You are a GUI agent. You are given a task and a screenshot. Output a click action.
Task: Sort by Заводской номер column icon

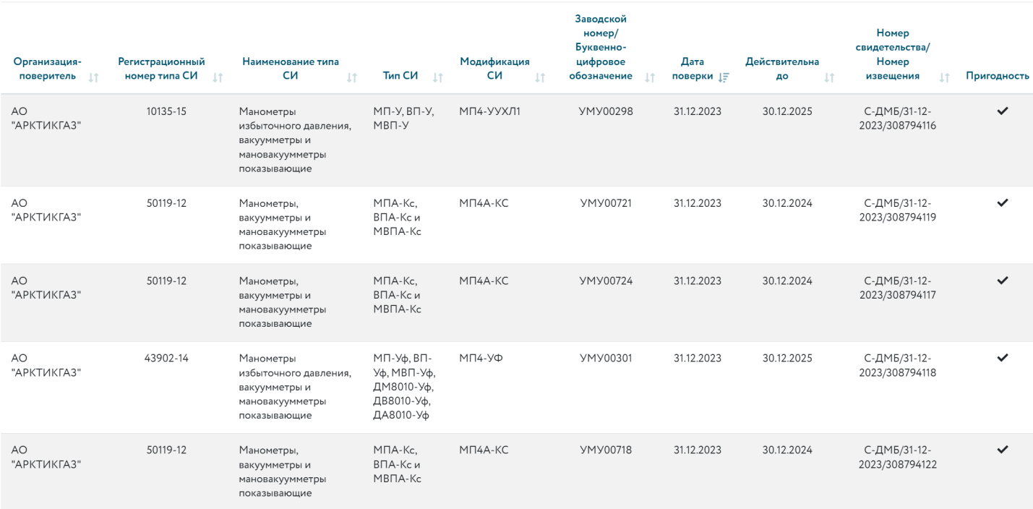pyautogui.click(x=649, y=77)
